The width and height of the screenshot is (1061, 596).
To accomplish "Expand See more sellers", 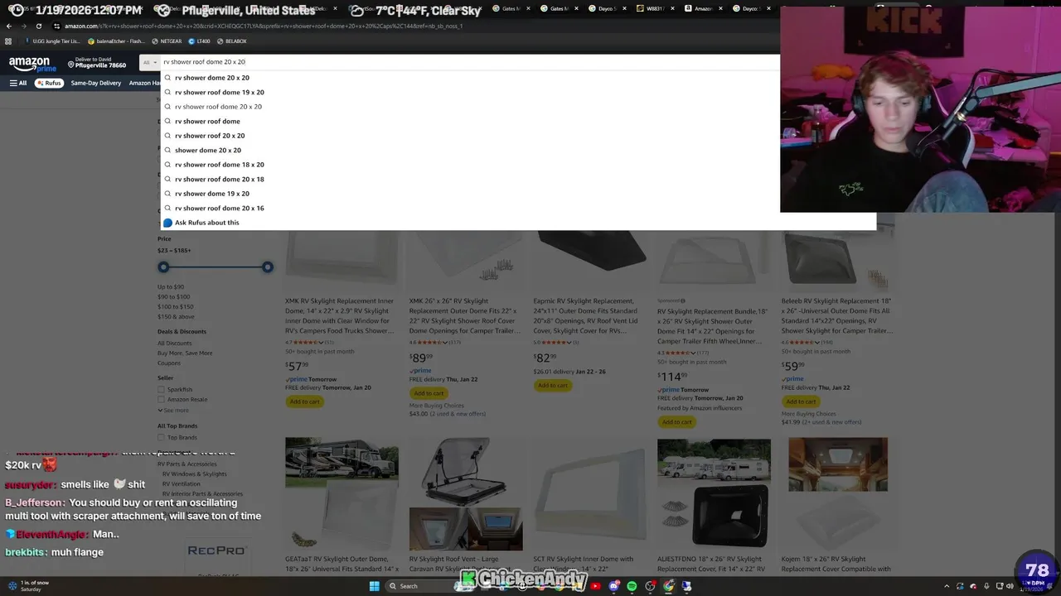I will [x=173, y=411].
